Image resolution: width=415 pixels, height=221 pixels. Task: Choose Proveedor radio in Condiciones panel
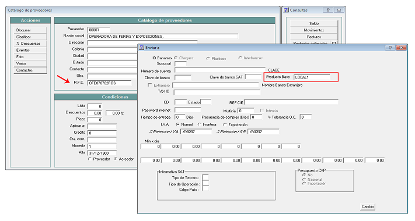(90, 159)
